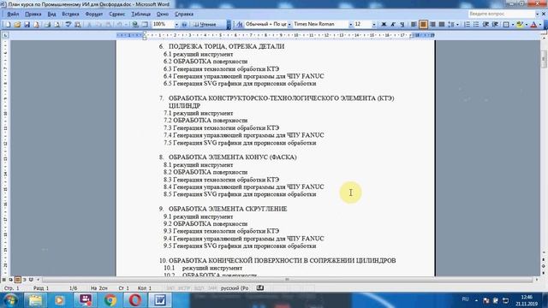Open file explorer from taskbar

[35, 300]
